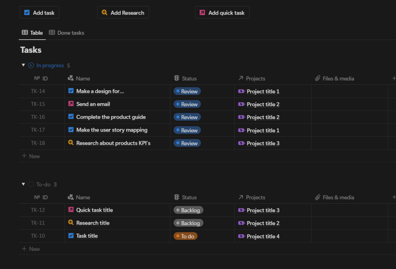
Task: Click the pink arrow icon next to Send an email
Action: [x=71, y=104]
